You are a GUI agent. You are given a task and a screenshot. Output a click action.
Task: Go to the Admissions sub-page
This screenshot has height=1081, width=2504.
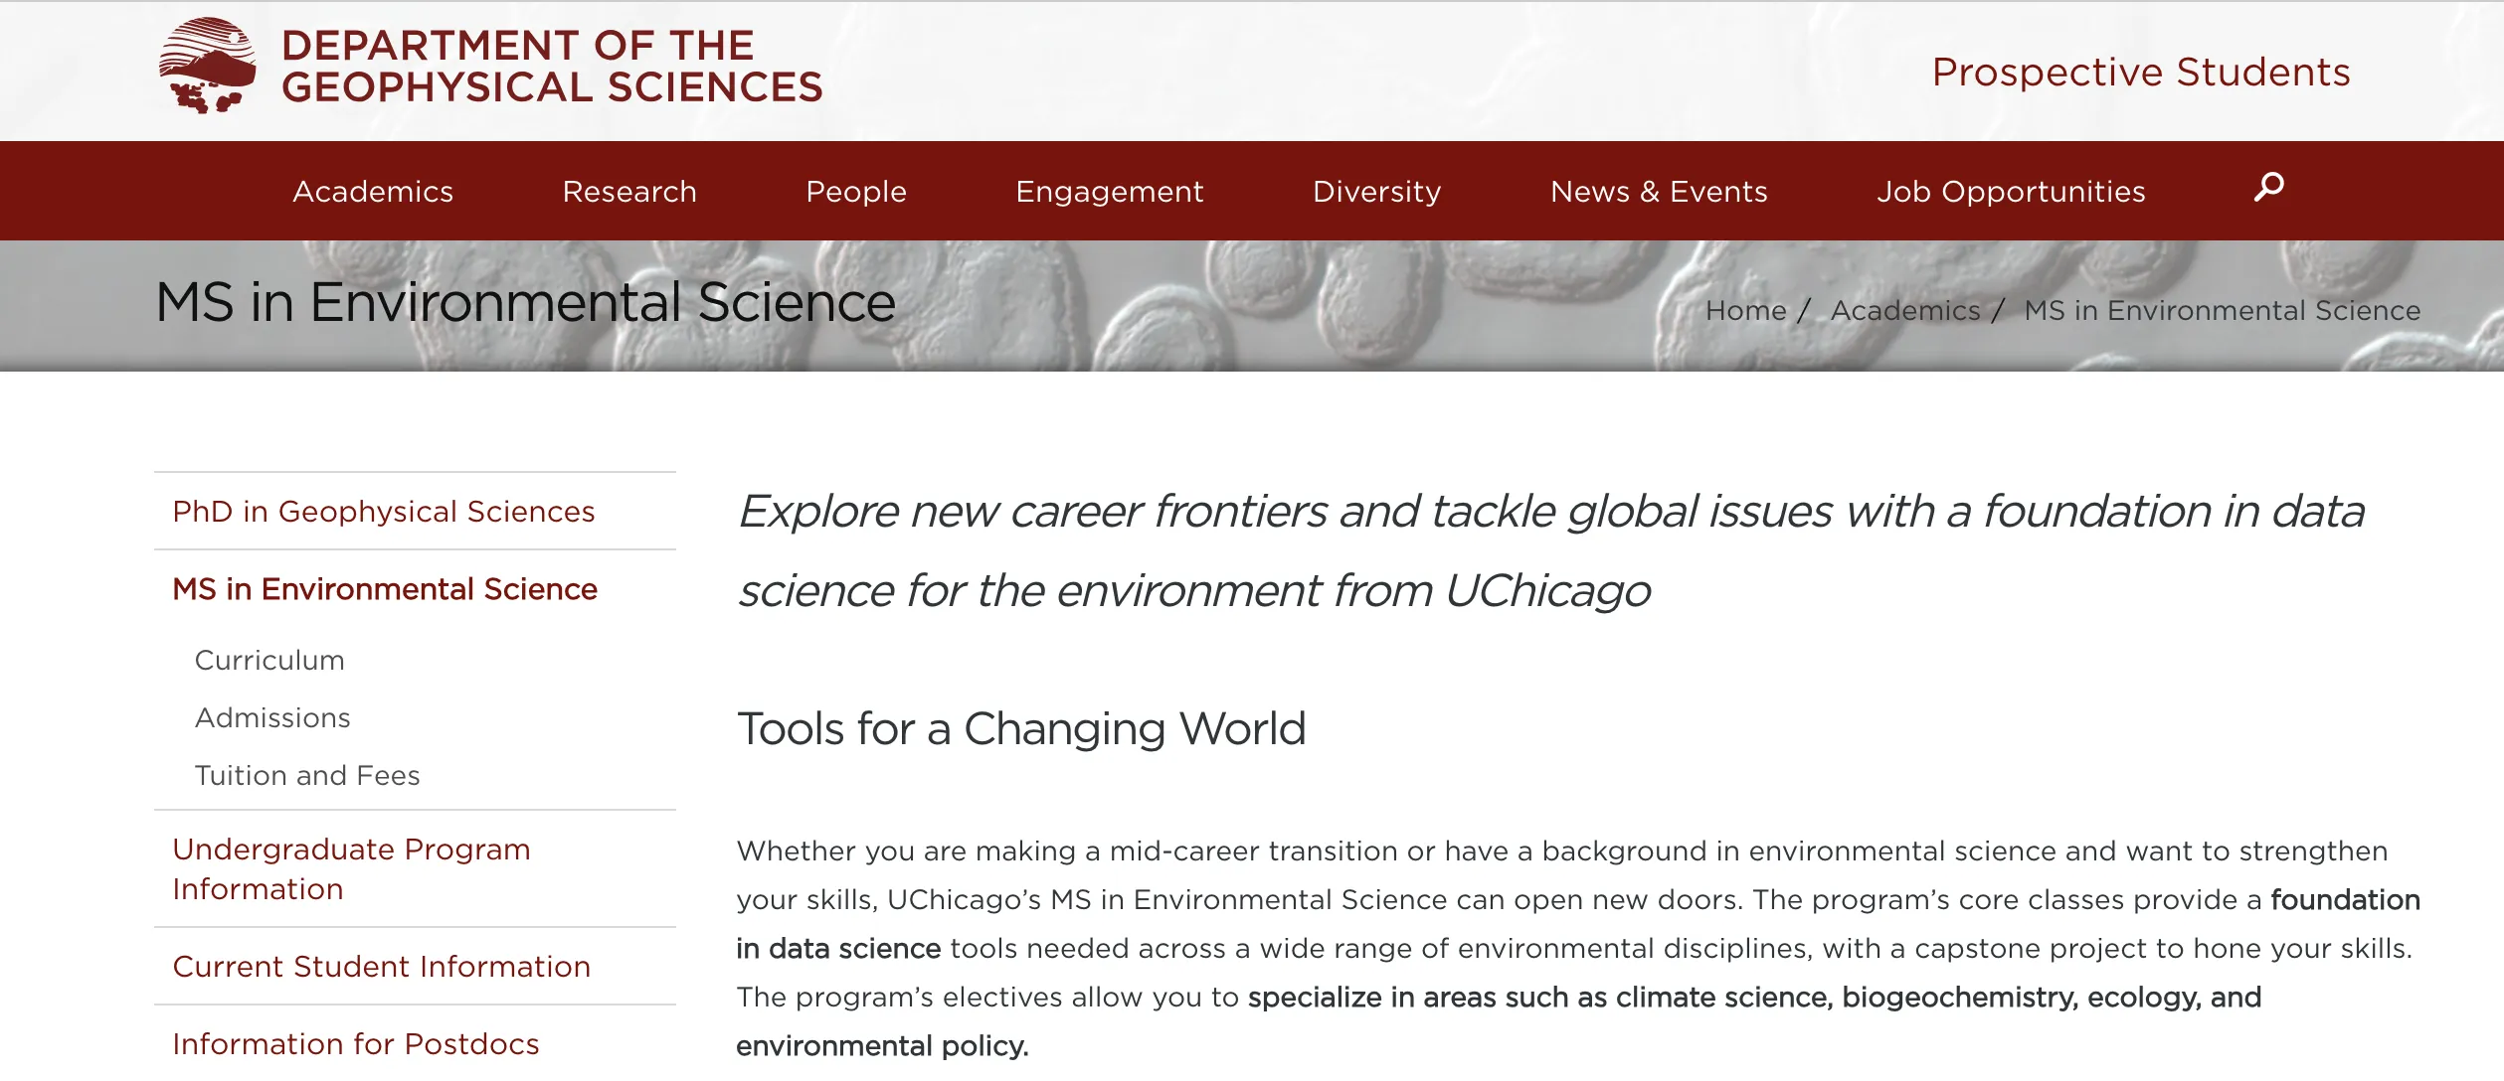click(x=272, y=717)
